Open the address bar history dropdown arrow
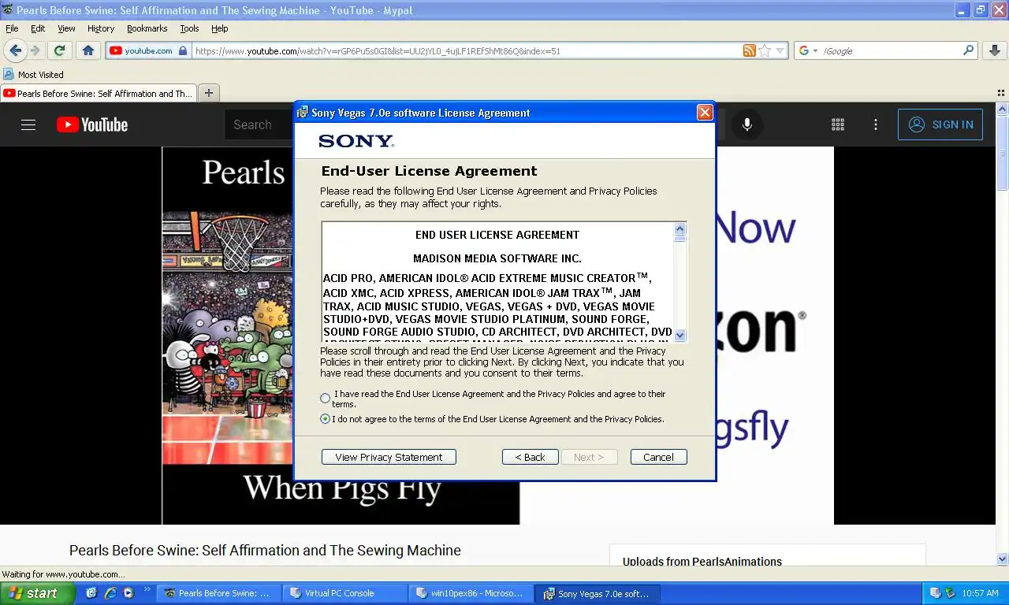 pyautogui.click(x=780, y=50)
